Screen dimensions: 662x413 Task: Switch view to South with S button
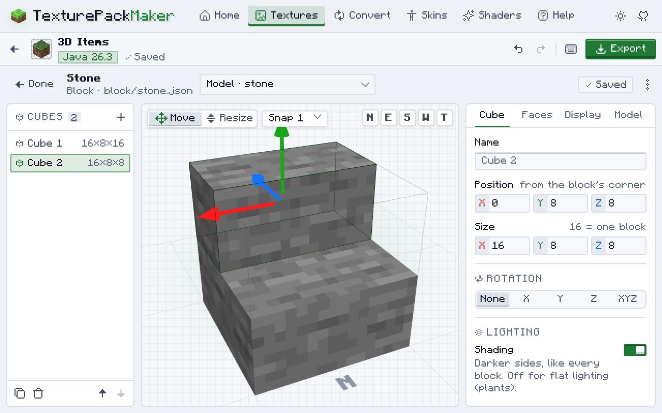point(407,118)
